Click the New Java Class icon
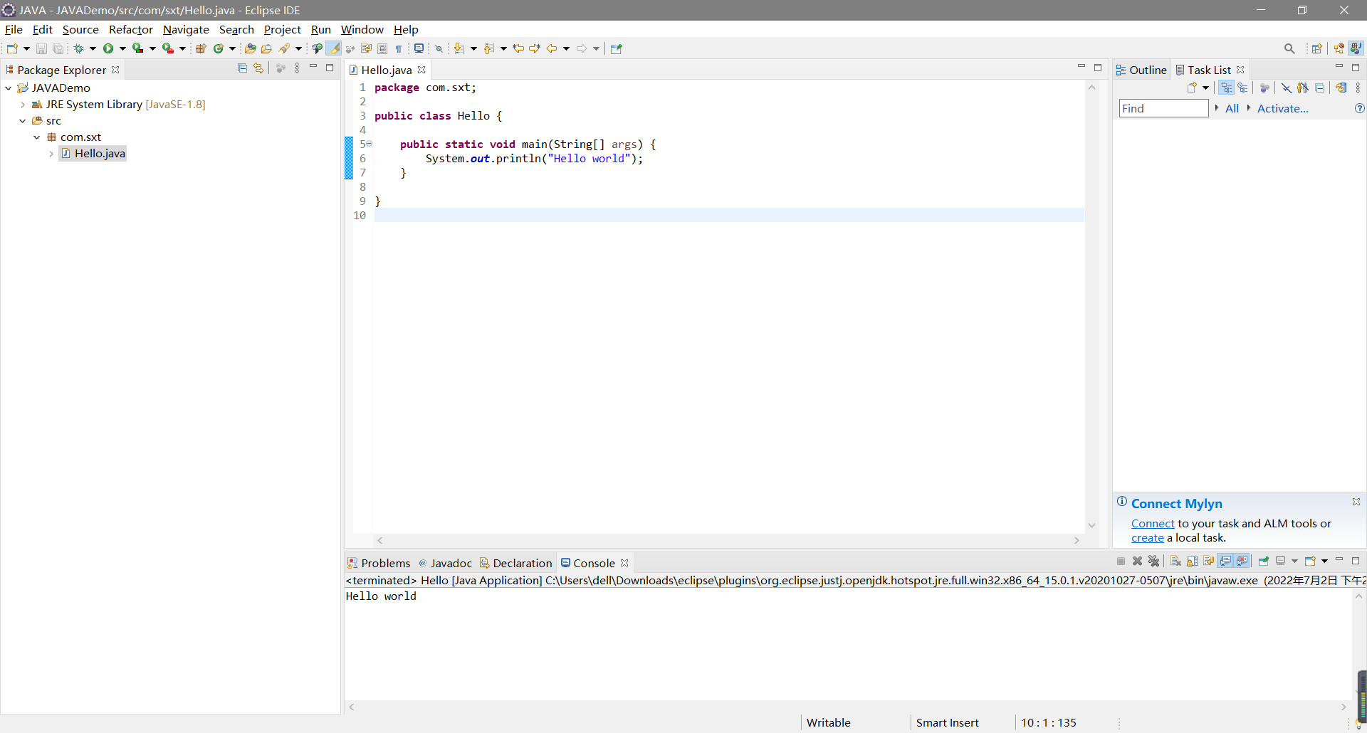The height and width of the screenshot is (733, 1367). 219,48
